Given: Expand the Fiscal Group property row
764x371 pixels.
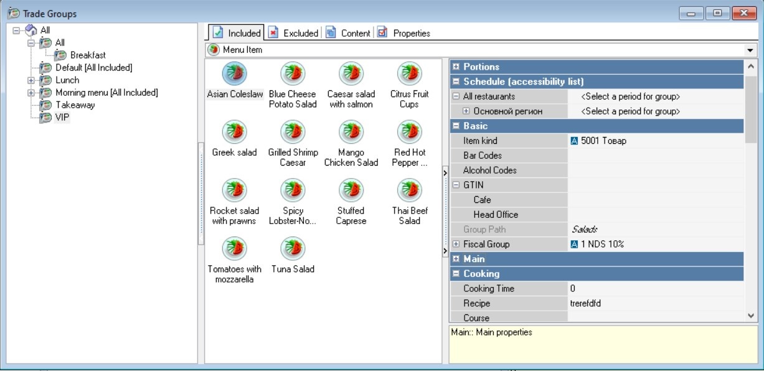Looking at the screenshot, I should (456, 245).
